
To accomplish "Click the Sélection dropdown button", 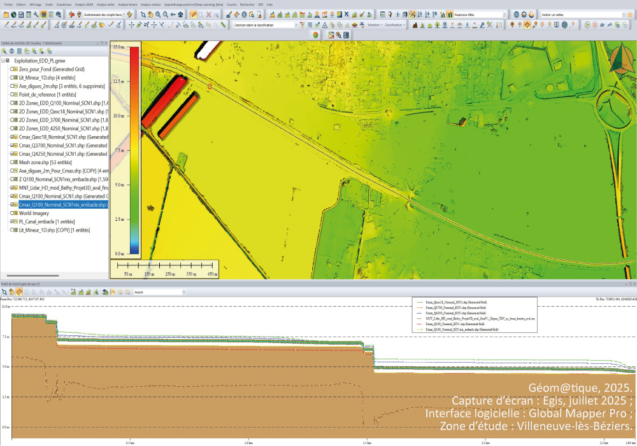I will (x=373, y=25).
